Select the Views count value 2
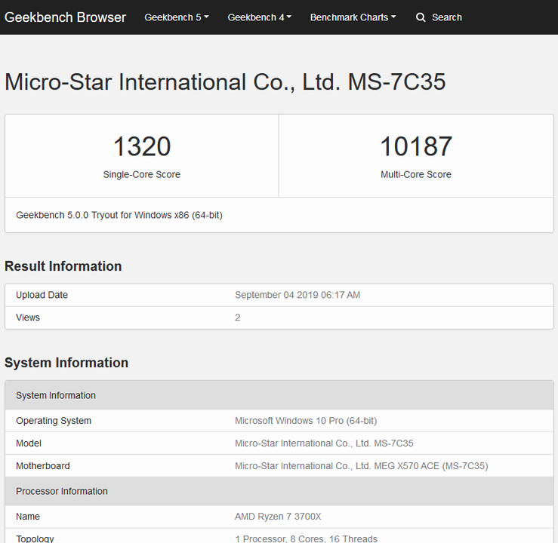 point(238,318)
